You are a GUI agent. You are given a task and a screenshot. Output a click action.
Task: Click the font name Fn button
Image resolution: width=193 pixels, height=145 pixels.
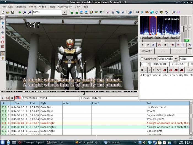[158, 70]
